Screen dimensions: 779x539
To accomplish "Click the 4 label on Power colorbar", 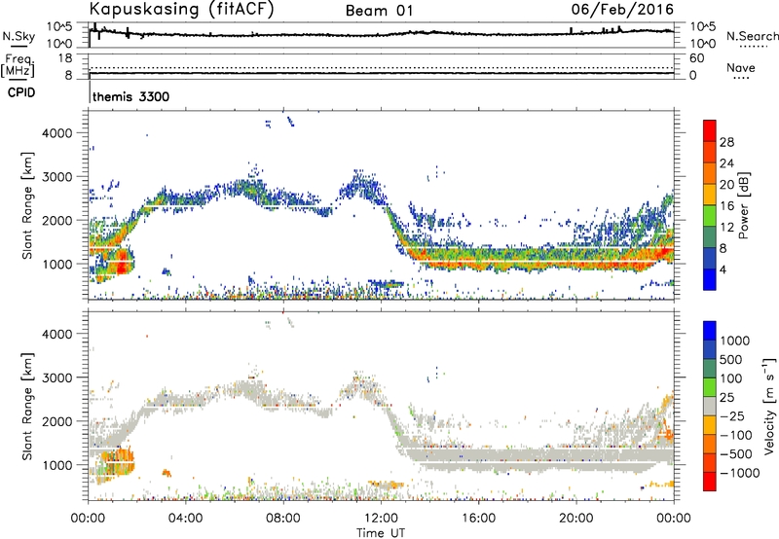I will (723, 270).
